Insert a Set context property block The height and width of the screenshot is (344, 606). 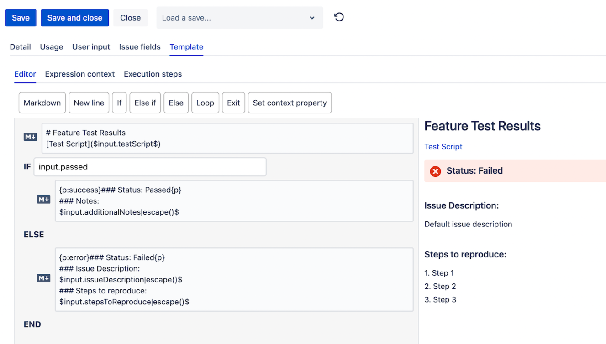coord(290,103)
